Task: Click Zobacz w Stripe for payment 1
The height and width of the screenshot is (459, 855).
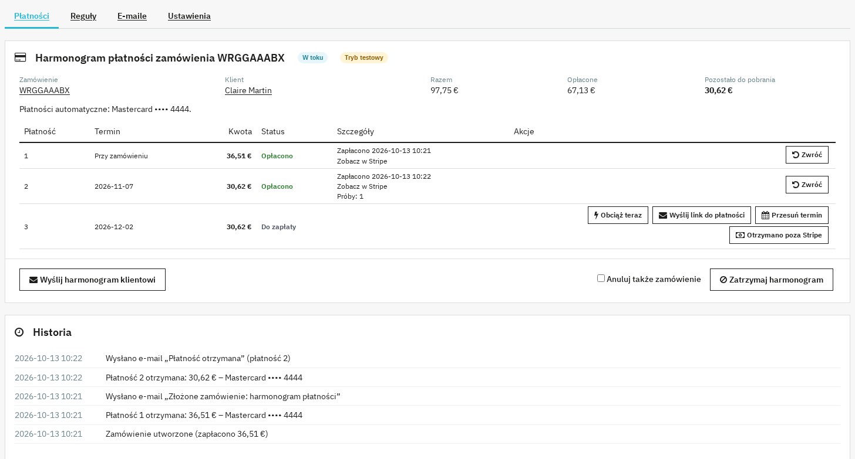Action: coord(362,161)
